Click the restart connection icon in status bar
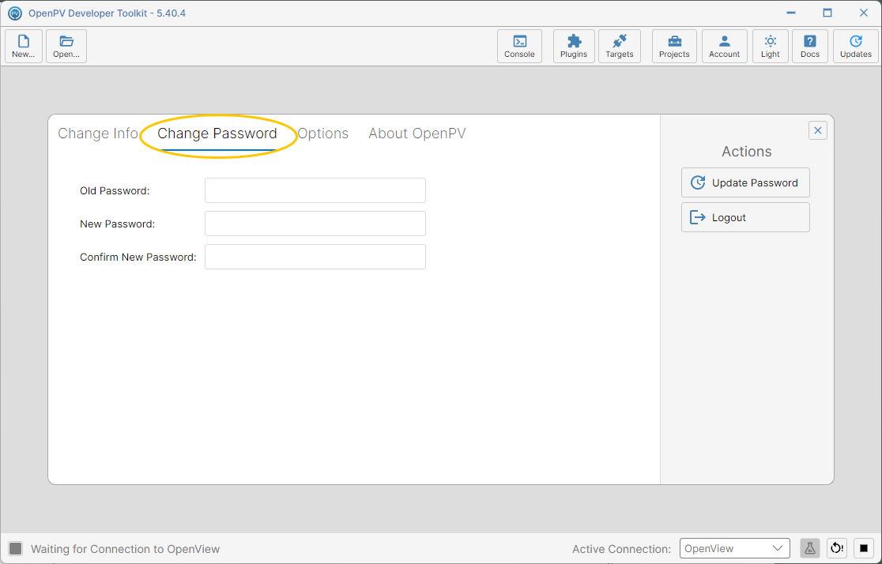882x564 pixels. (837, 548)
